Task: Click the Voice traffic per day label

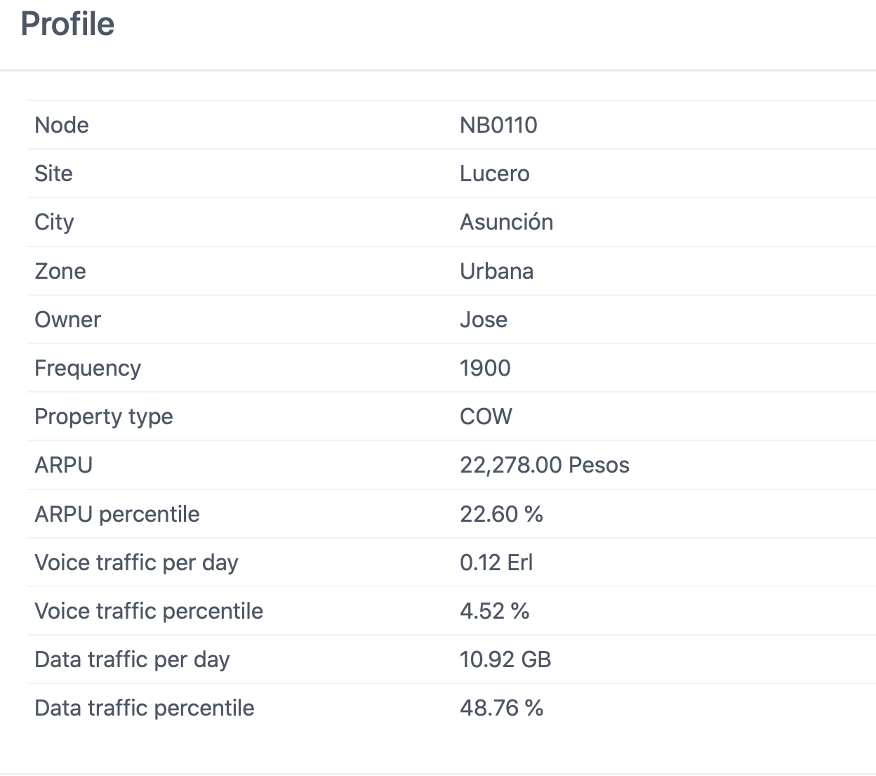Action: point(136,563)
